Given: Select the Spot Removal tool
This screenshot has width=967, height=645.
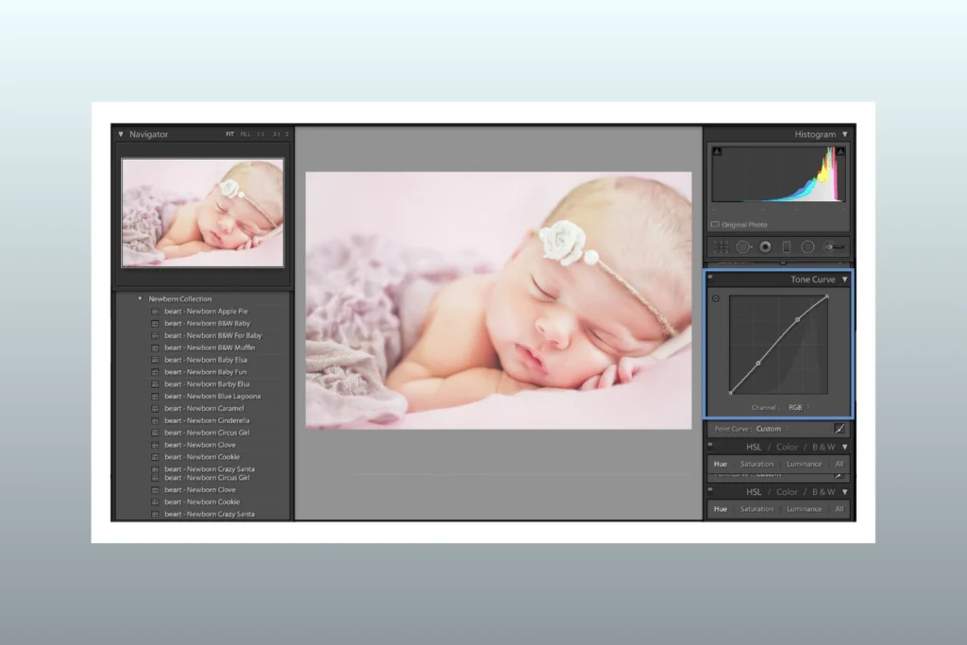Looking at the screenshot, I should click(744, 246).
